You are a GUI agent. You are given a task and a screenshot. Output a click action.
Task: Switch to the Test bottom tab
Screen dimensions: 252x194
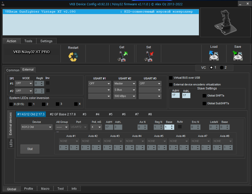[x=61, y=188]
